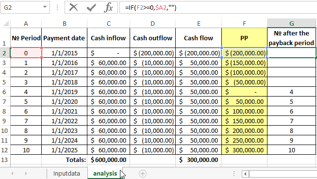Select total cash flow $300,000.00 in row 13
The image size is (317, 179).
click(199, 160)
